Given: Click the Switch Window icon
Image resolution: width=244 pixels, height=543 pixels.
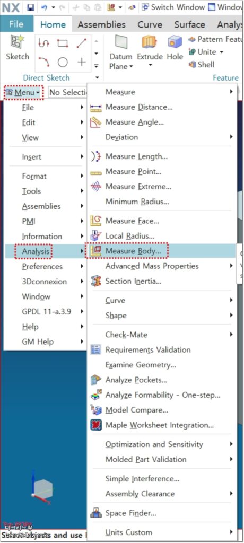Looking at the screenshot, I should click(x=145, y=7).
